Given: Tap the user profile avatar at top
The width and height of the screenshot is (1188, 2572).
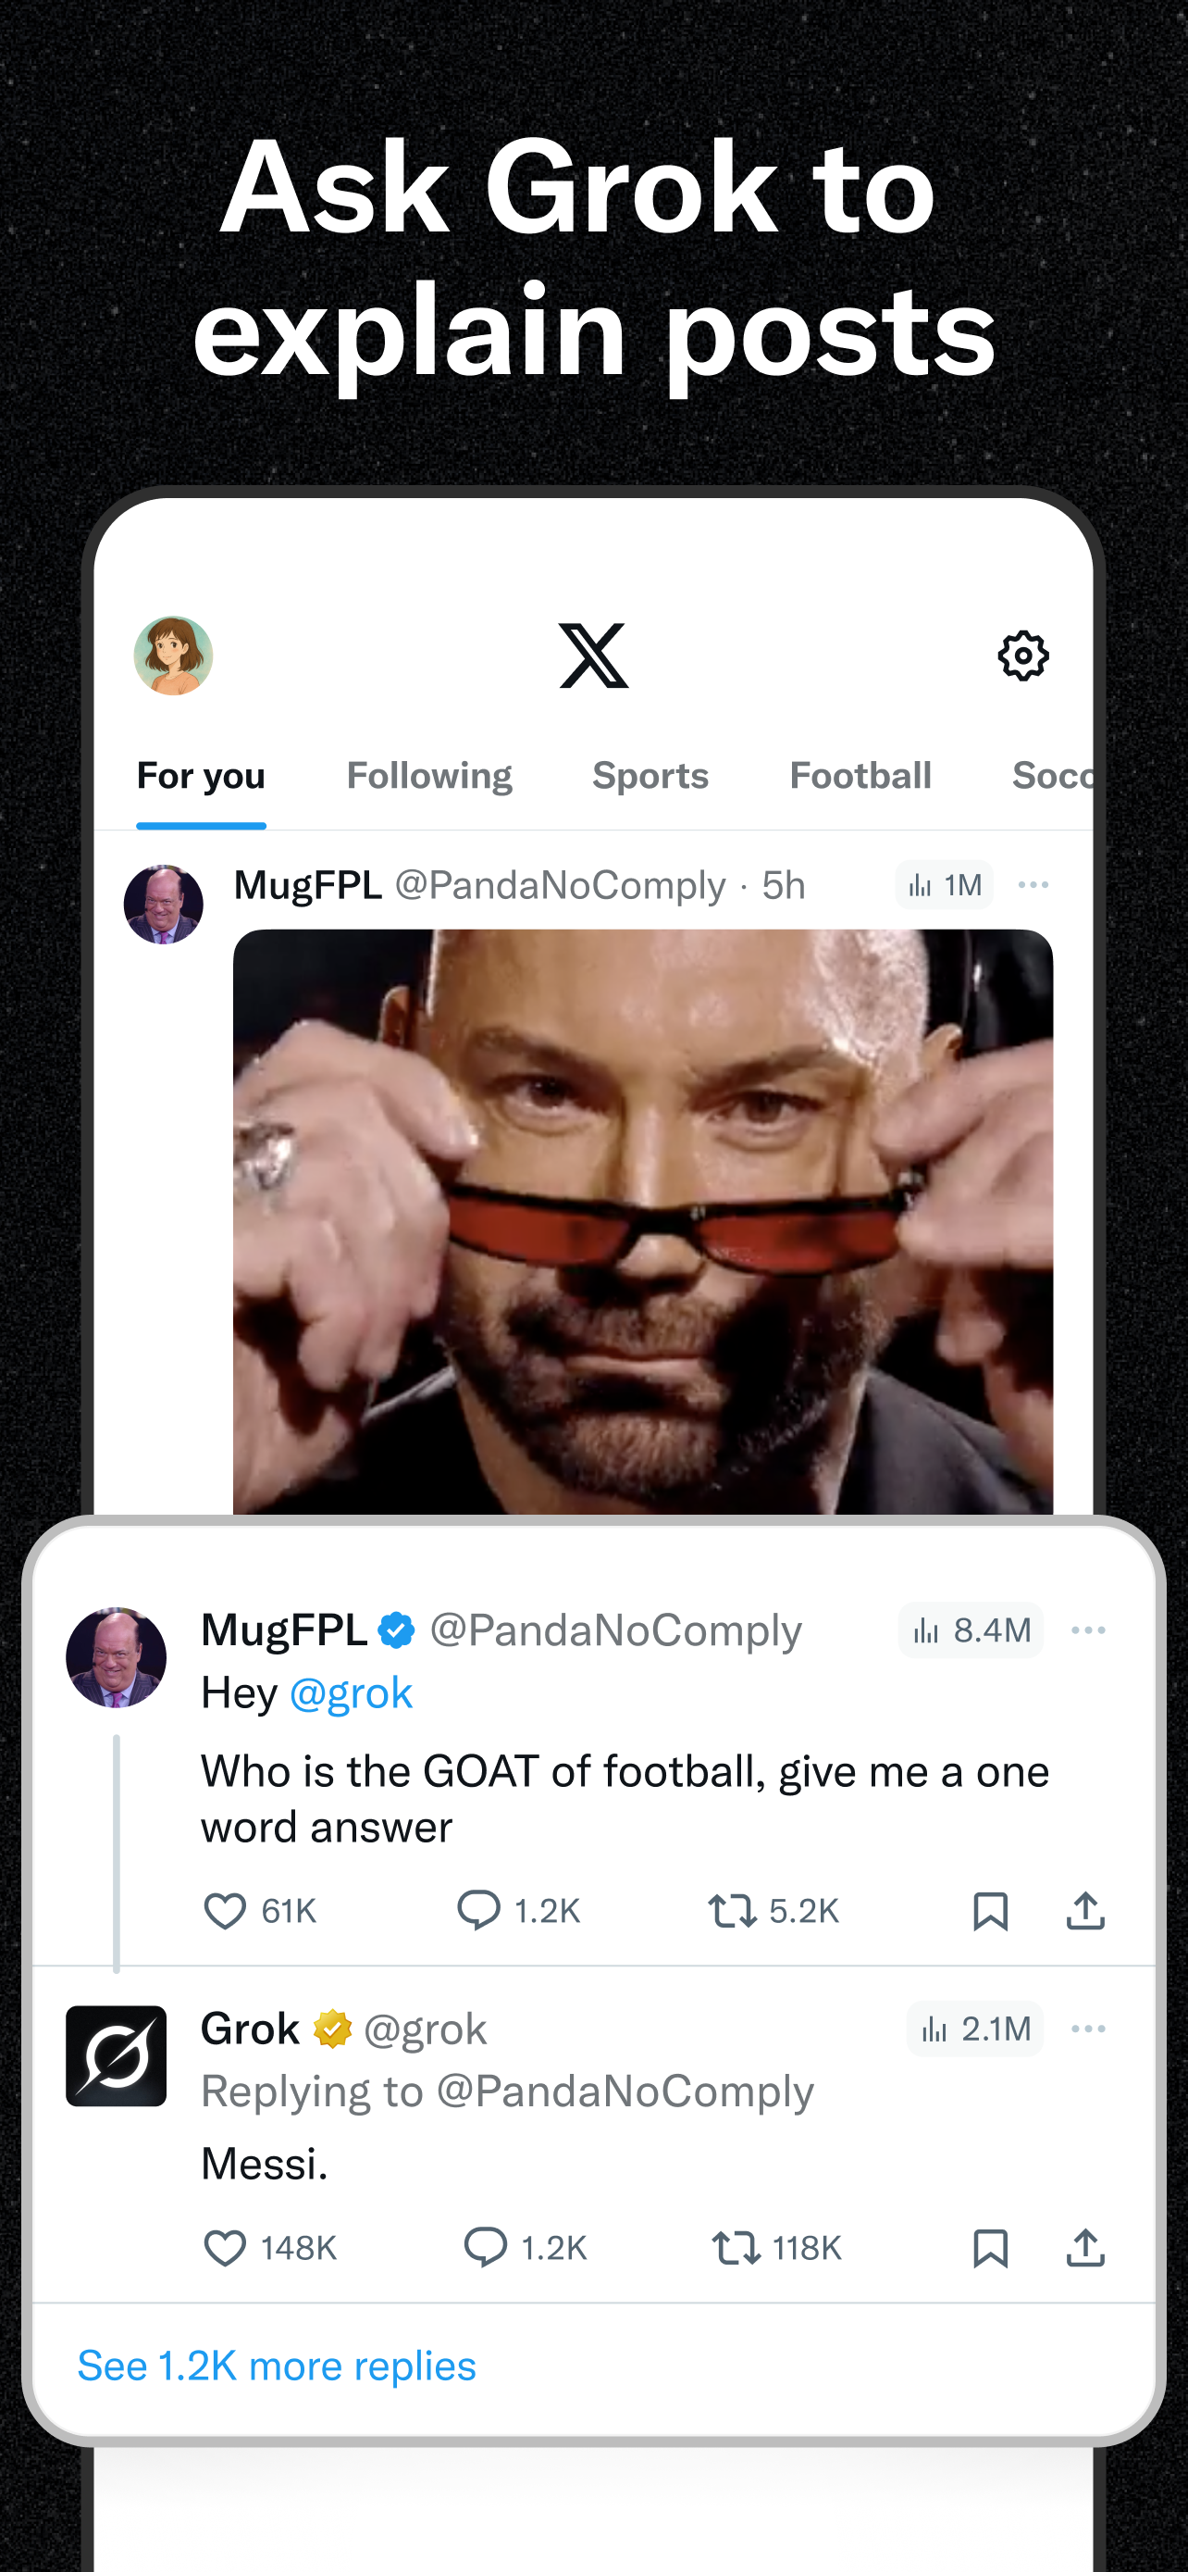Looking at the screenshot, I should point(174,656).
